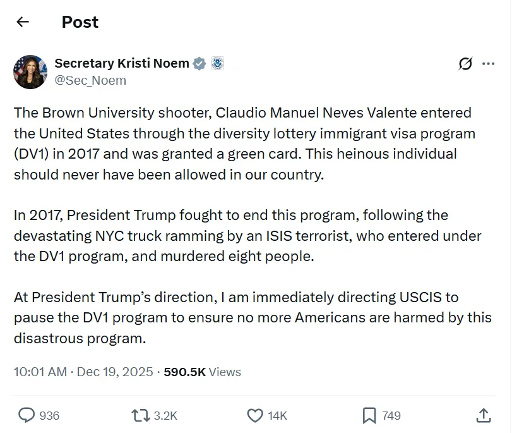Image resolution: width=512 pixels, height=433 pixels.
Task: Click the 3.2K reposts count
Action: (x=165, y=415)
